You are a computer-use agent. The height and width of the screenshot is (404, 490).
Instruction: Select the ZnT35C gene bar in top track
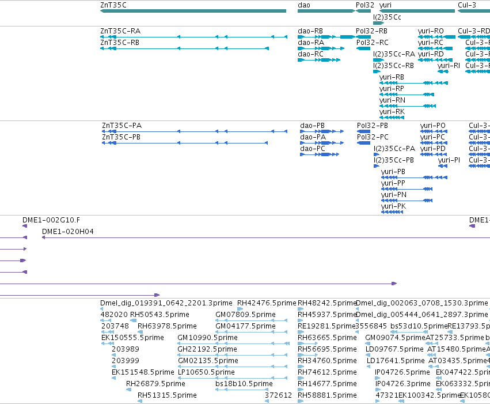click(193, 11)
